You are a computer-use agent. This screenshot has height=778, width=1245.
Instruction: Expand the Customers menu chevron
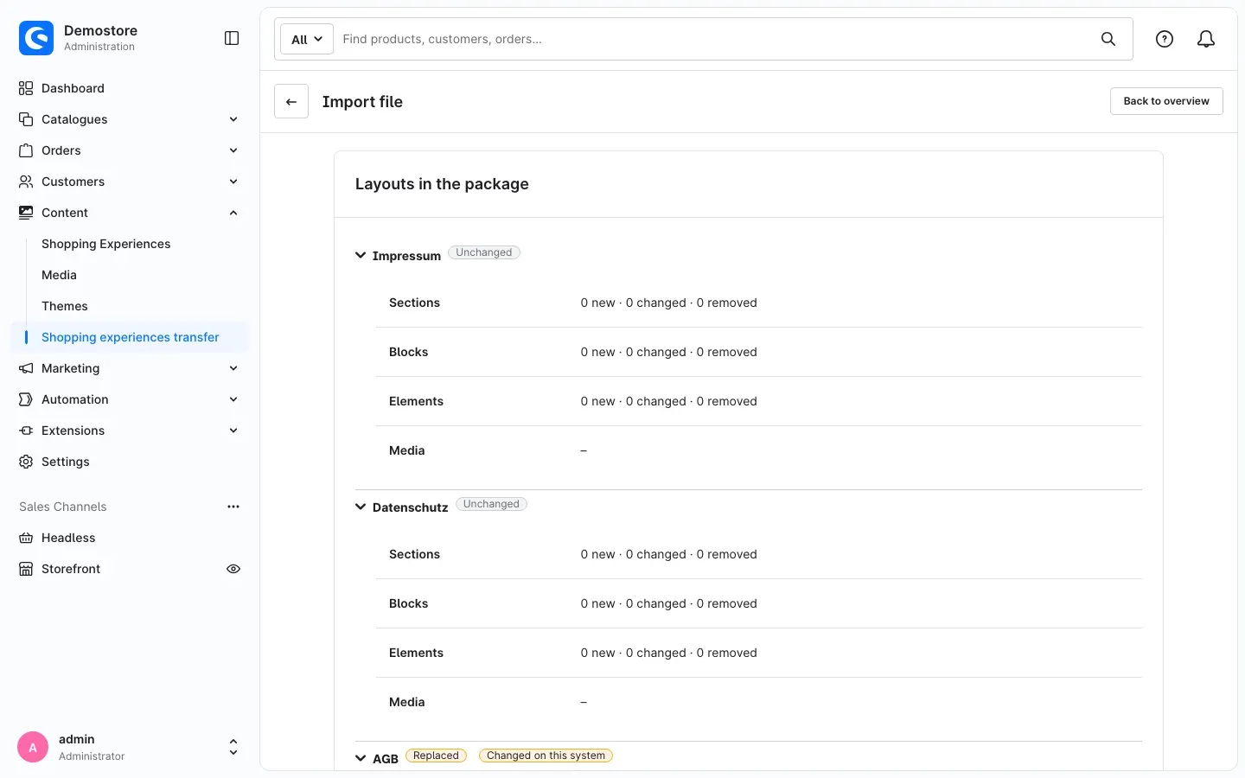(x=233, y=182)
